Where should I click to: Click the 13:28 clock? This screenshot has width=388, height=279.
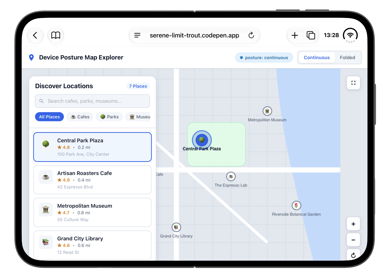[x=331, y=35]
